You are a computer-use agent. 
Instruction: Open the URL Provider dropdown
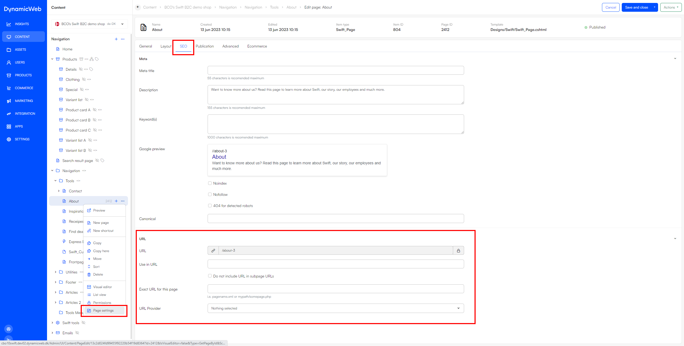[x=336, y=308]
